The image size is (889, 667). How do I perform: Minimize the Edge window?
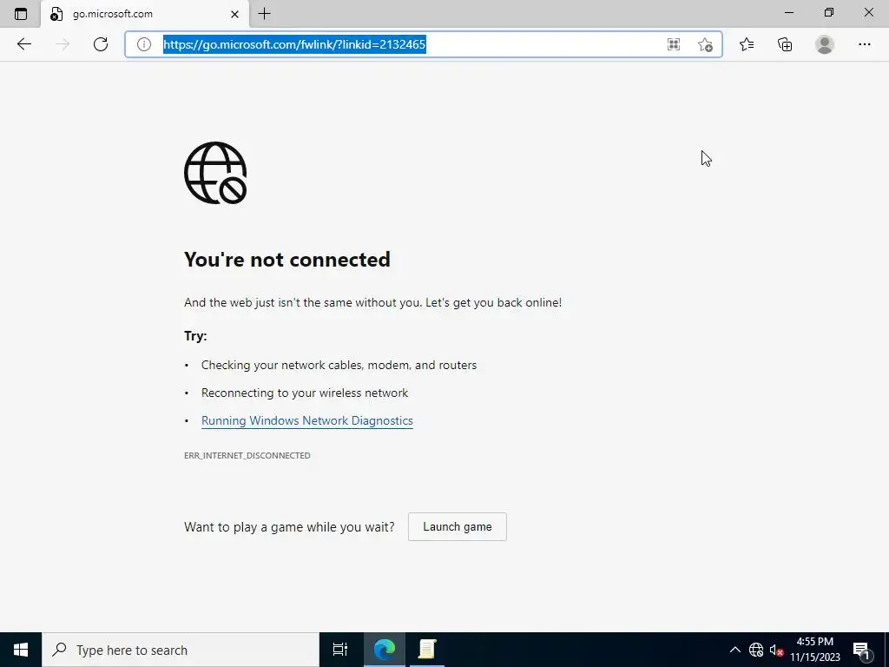(x=789, y=12)
